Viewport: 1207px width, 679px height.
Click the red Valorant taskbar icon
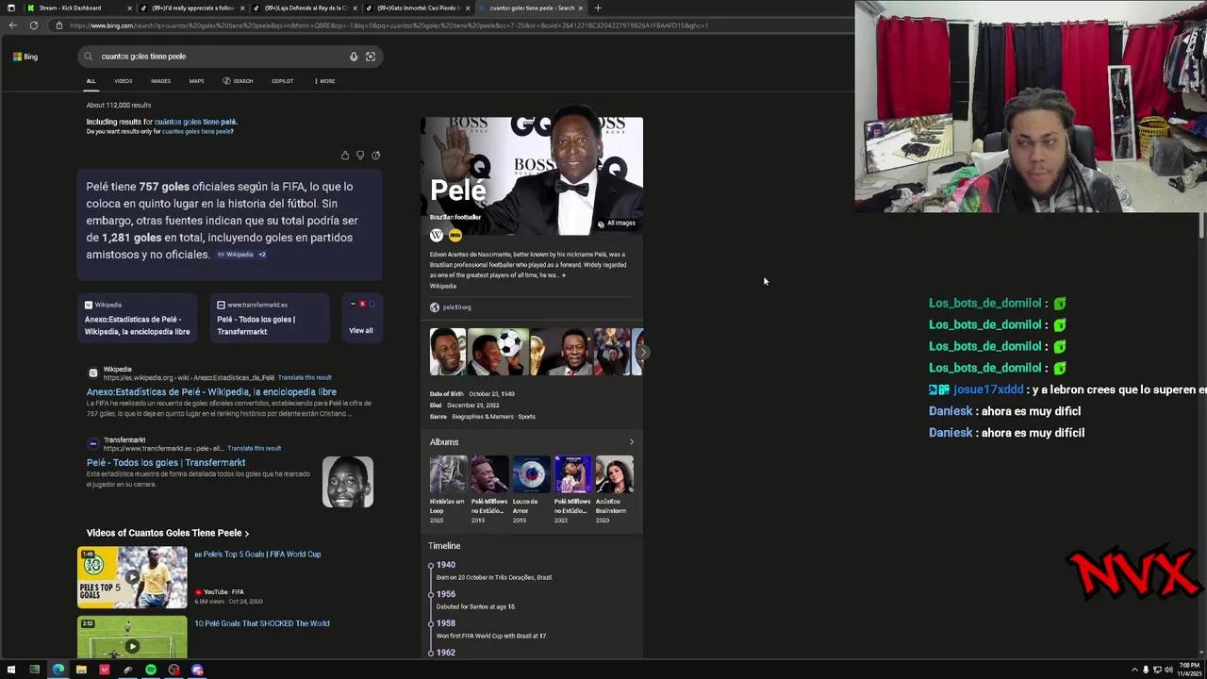[105, 670]
